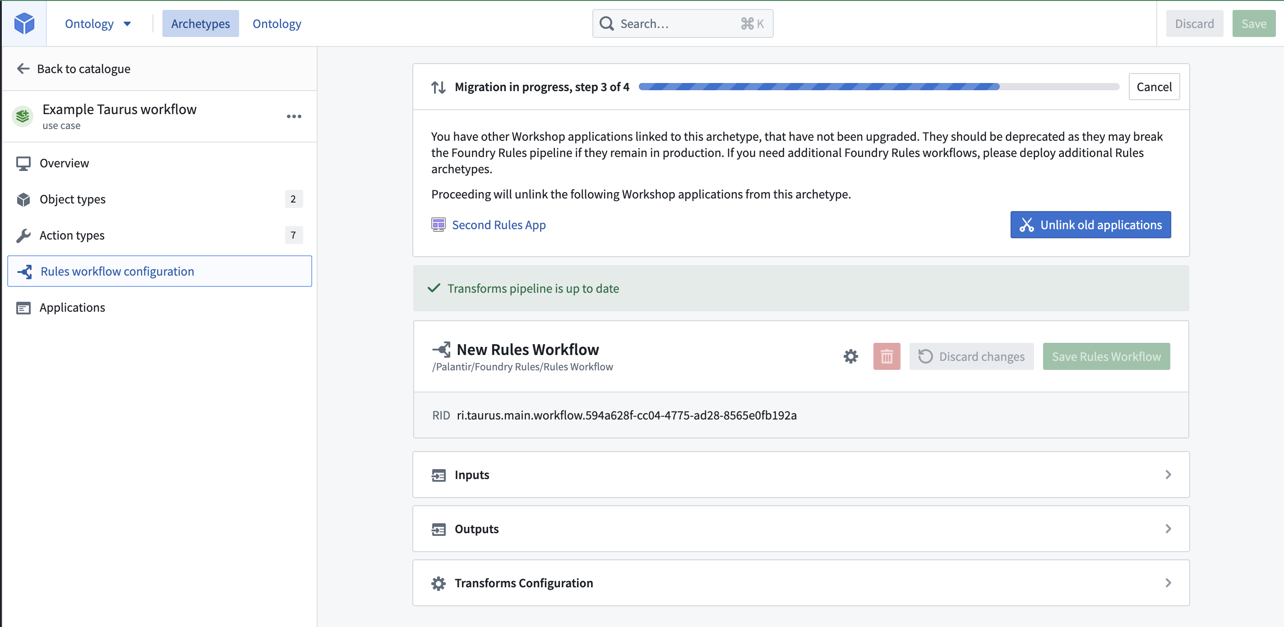Image resolution: width=1284 pixels, height=627 pixels.
Task: Click Save Rules Workflow button
Action: (x=1106, y=356)
